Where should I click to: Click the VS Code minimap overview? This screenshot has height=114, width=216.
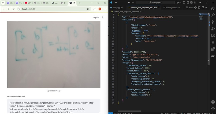203,17
